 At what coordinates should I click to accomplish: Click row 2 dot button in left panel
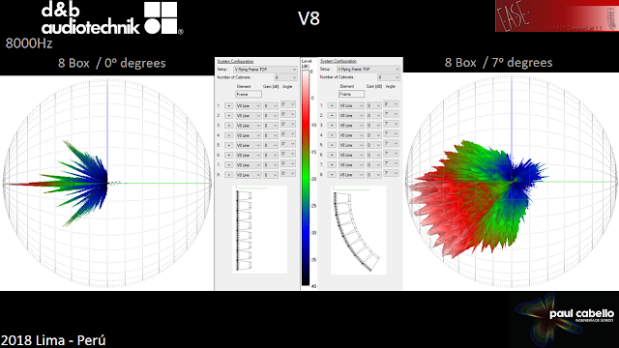(x=228, y=116)
